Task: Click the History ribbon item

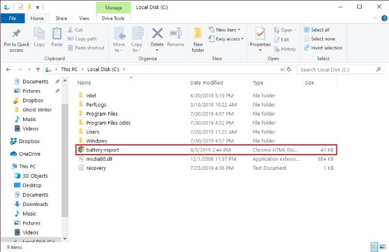Action: [x=285, y=49]
